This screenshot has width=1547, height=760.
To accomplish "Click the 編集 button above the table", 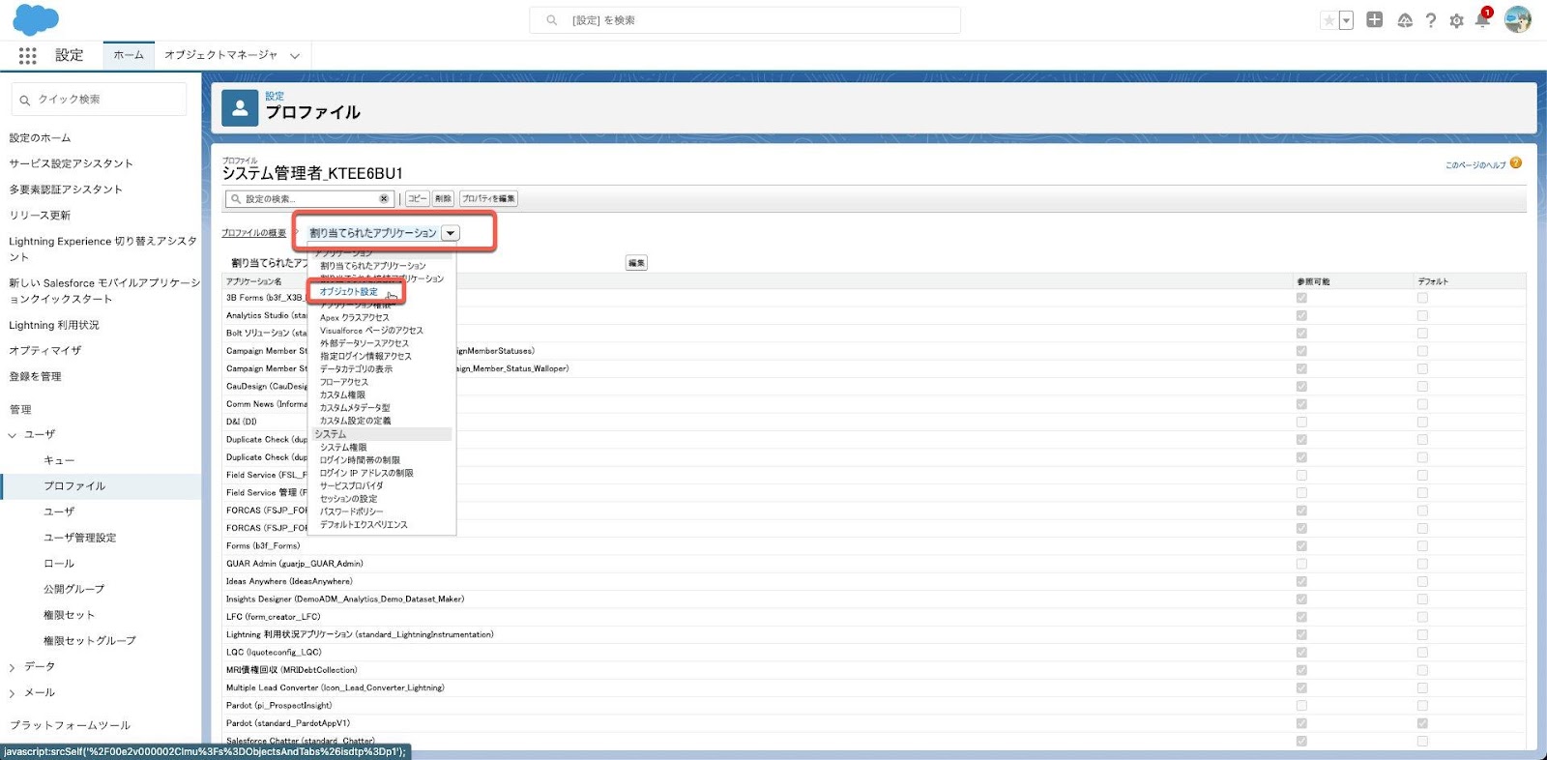I will (636, 263).
